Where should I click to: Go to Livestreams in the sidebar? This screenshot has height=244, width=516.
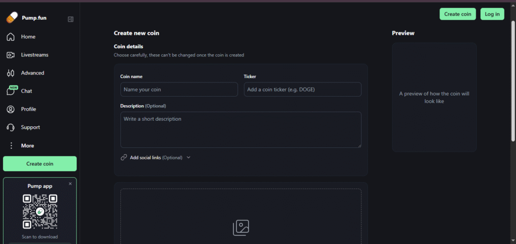pos(34,55)
